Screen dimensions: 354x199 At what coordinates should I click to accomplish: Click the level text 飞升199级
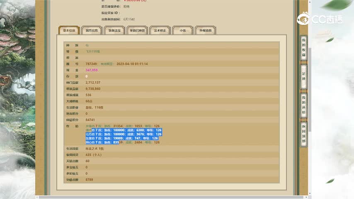pyautogui.click(x=93, y=51)
